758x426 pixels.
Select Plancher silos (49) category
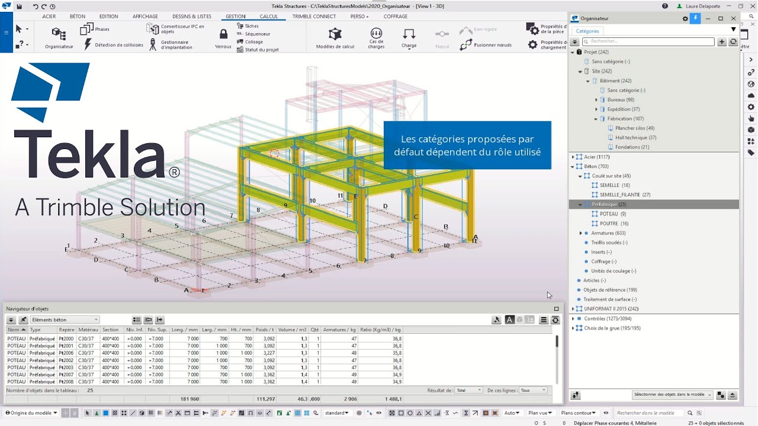(635, 128)
